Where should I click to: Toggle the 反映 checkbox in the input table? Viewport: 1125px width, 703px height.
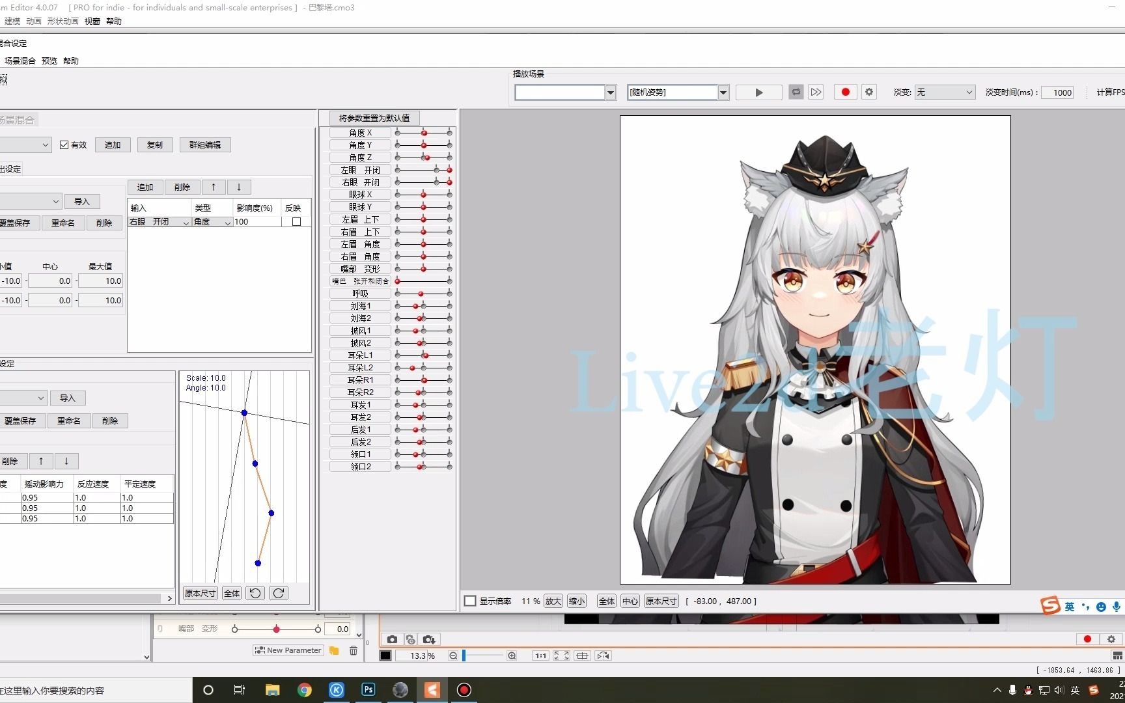[296, 221]
